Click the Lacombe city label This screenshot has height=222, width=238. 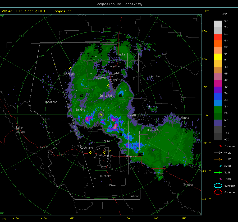(114, 66)
